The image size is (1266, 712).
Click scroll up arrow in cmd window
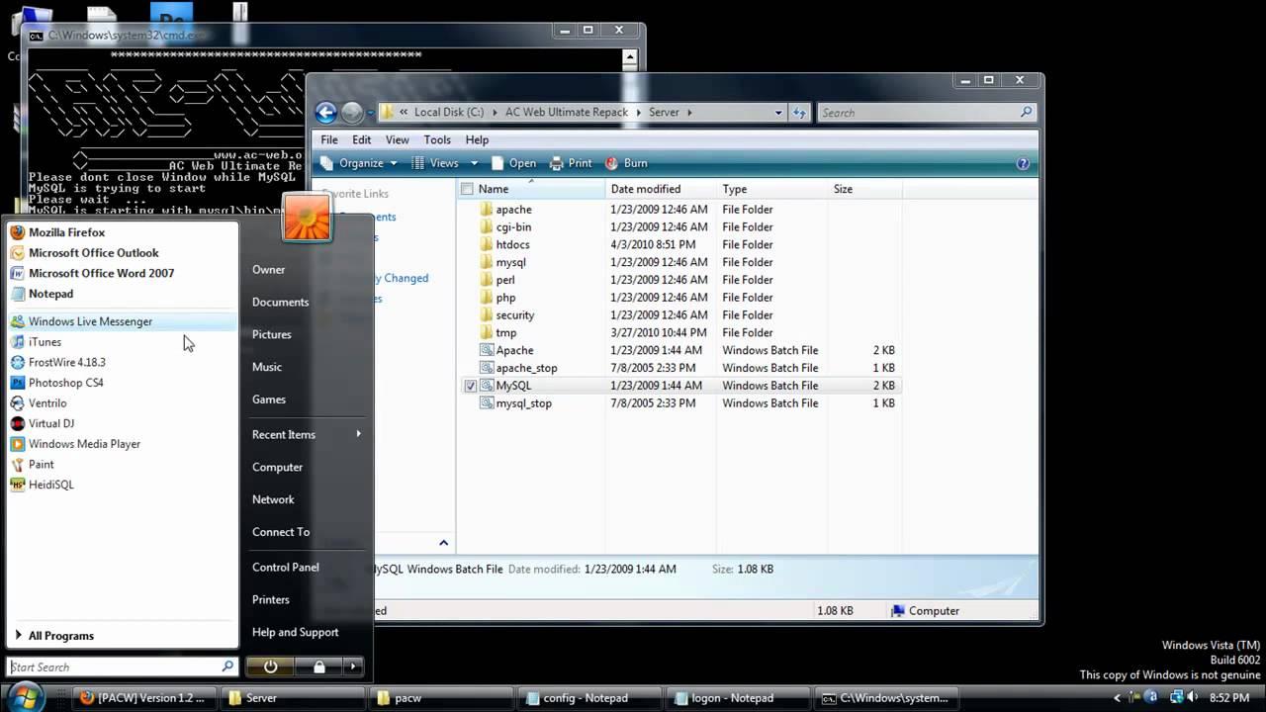click(631, 58)
